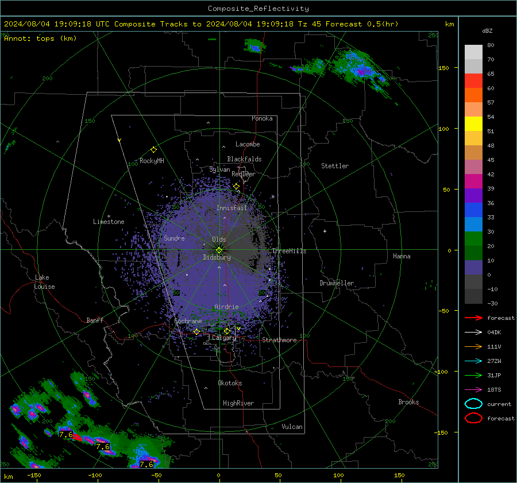The height and width of the screenshot is (483, 517).
Task: Click the RockyMH label
Action: [x=152, y=161]
